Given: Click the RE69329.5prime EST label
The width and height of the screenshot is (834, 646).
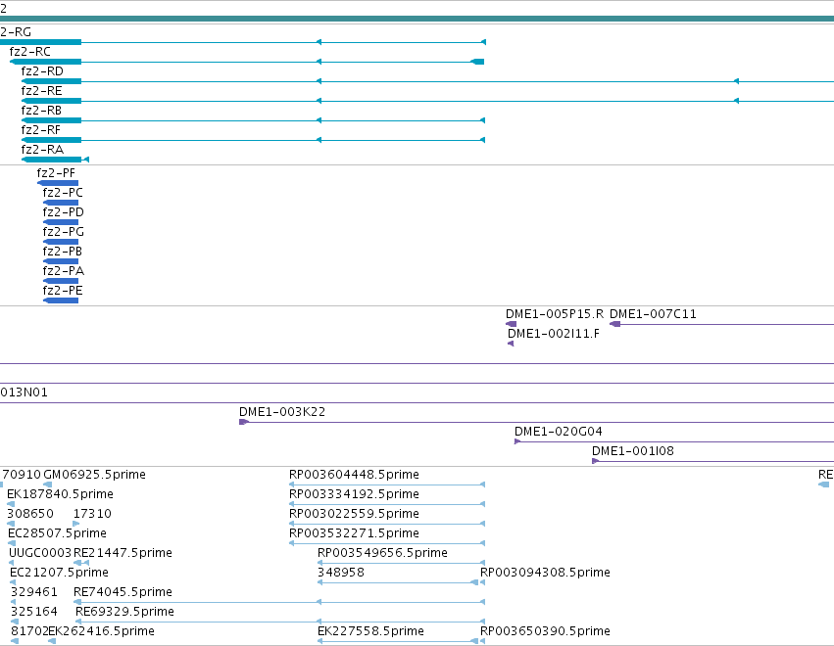Looking at the screenshot, I should (x=125, y=612).
